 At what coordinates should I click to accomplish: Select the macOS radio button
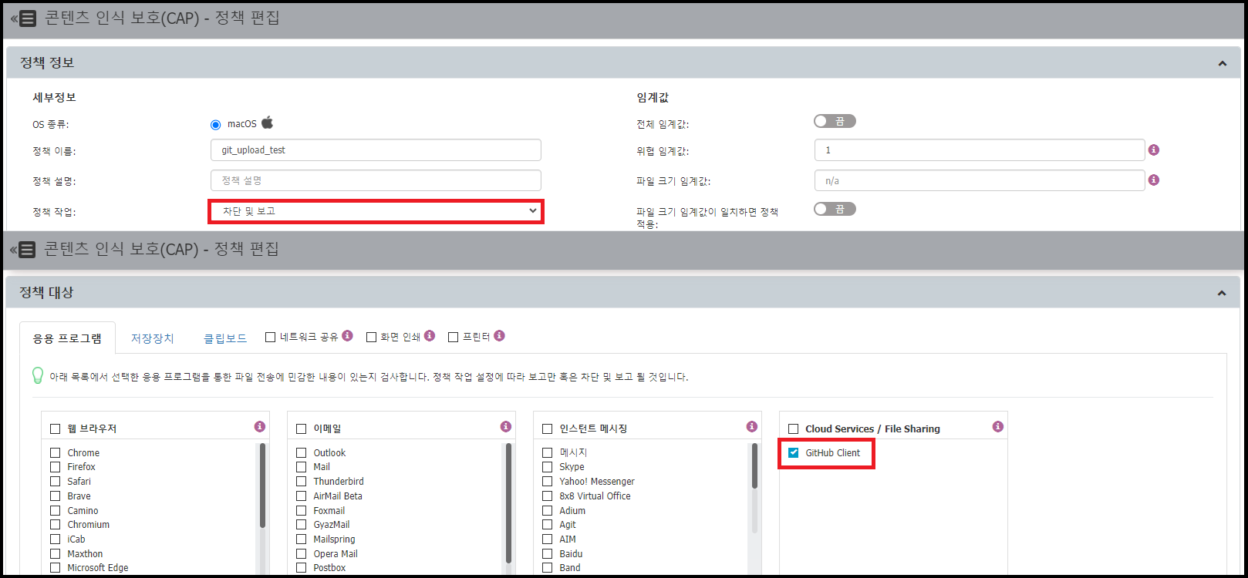point(216,125)
